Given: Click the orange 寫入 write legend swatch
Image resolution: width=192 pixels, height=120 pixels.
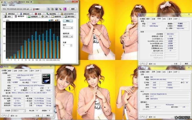Looking at the screenshot, I should coord(56,20).
